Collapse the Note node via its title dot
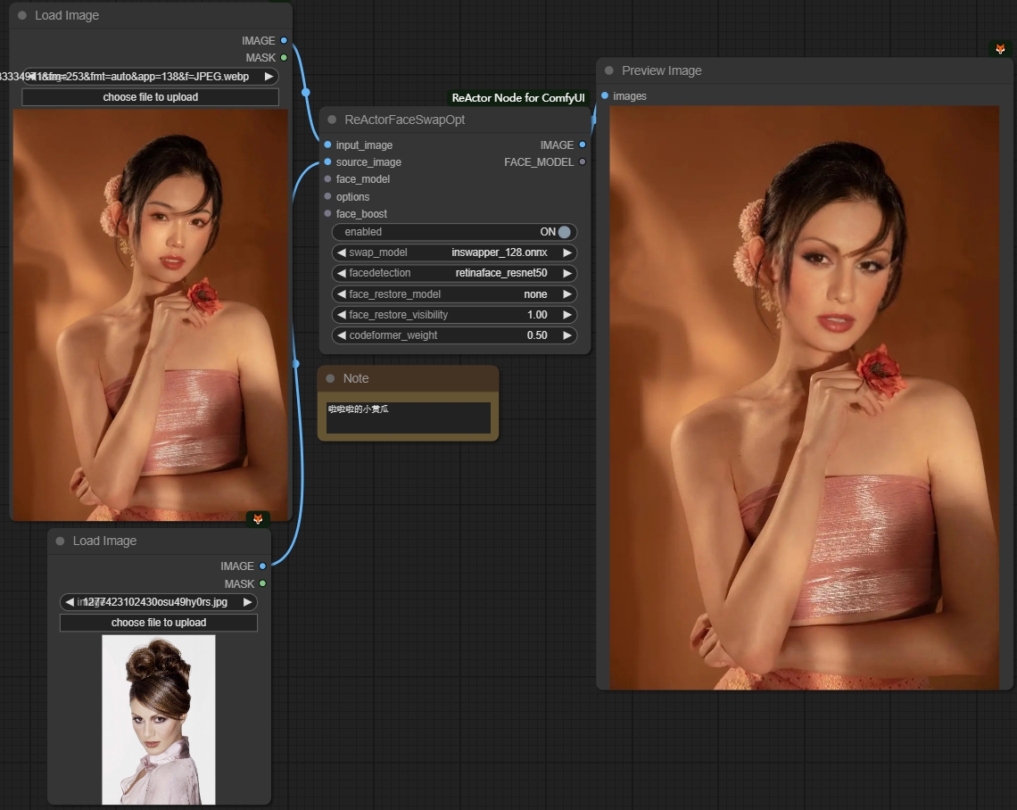This screenshot has width=1017, height=810. (331, 378)
